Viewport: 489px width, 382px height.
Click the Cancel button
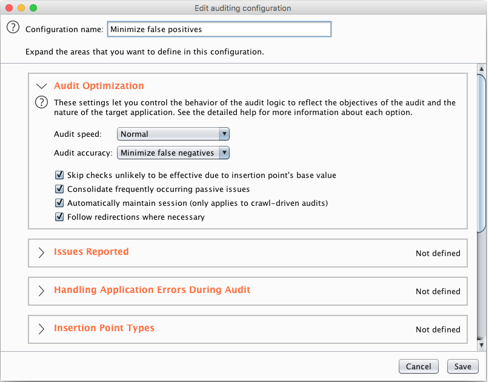(x=419, y=366)
